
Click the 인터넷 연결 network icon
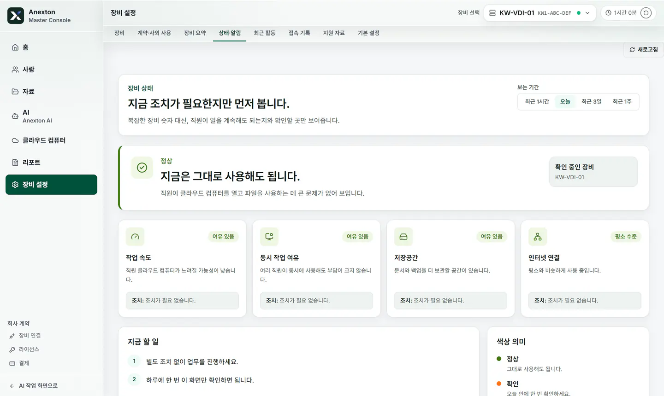(x=538, y=237)
